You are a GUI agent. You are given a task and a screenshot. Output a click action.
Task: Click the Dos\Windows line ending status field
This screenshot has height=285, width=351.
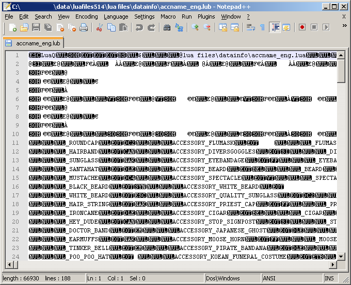pos(222,278)
